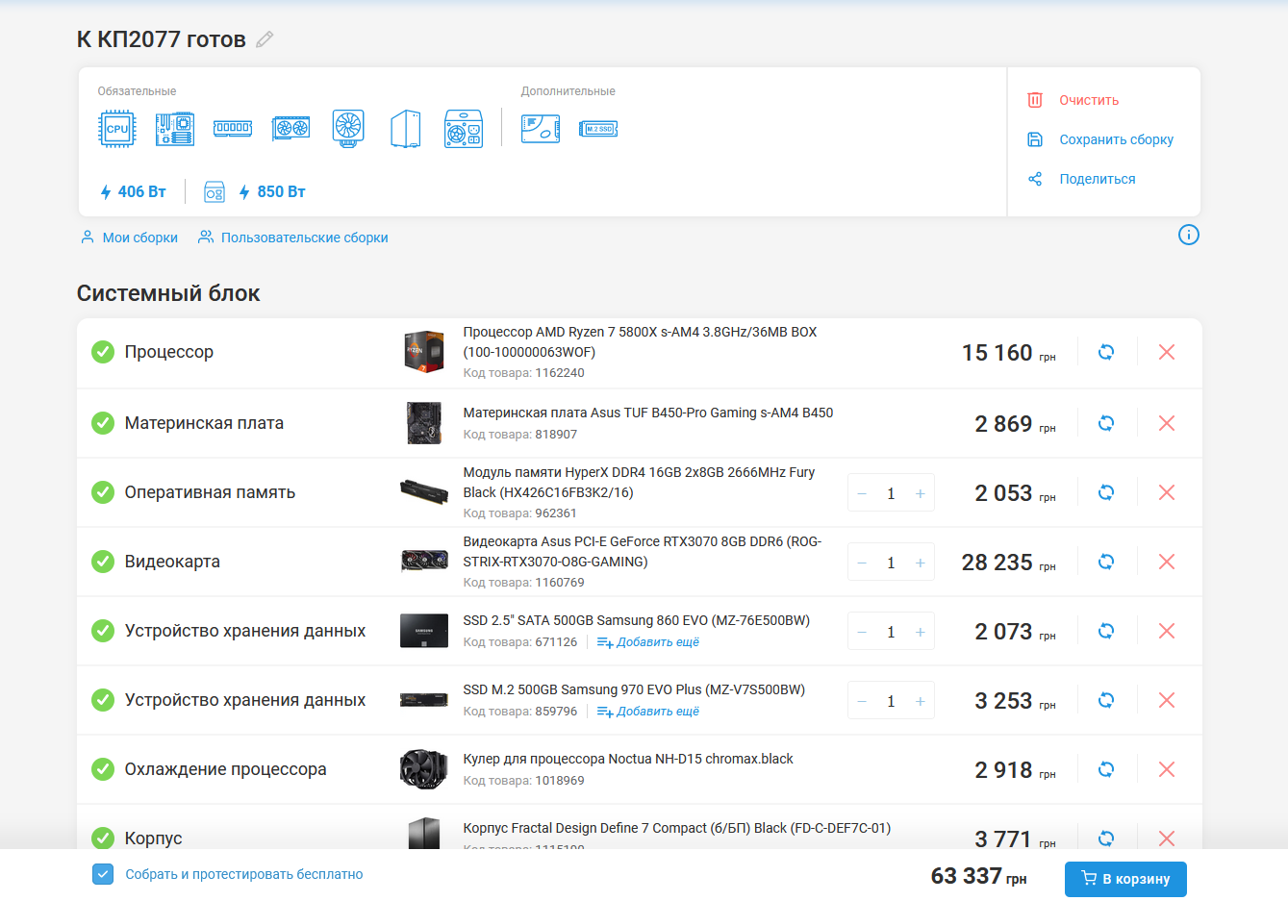Decrease HyperX memory quantity with minus

(862, 493)
